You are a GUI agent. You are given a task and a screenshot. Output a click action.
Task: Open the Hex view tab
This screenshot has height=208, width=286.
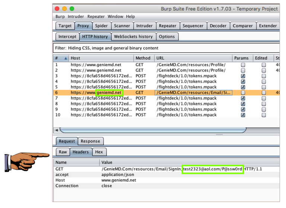click(99, 152)
